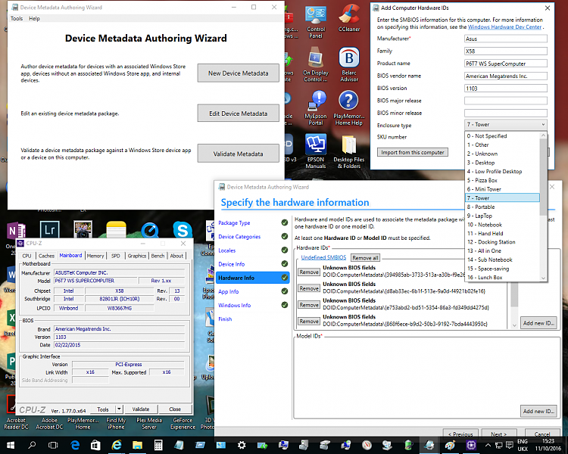The height and width of the screenshot is (454, 568).
Task: Choose '0 - Not Specified' enclosure option
Action: 502,135
